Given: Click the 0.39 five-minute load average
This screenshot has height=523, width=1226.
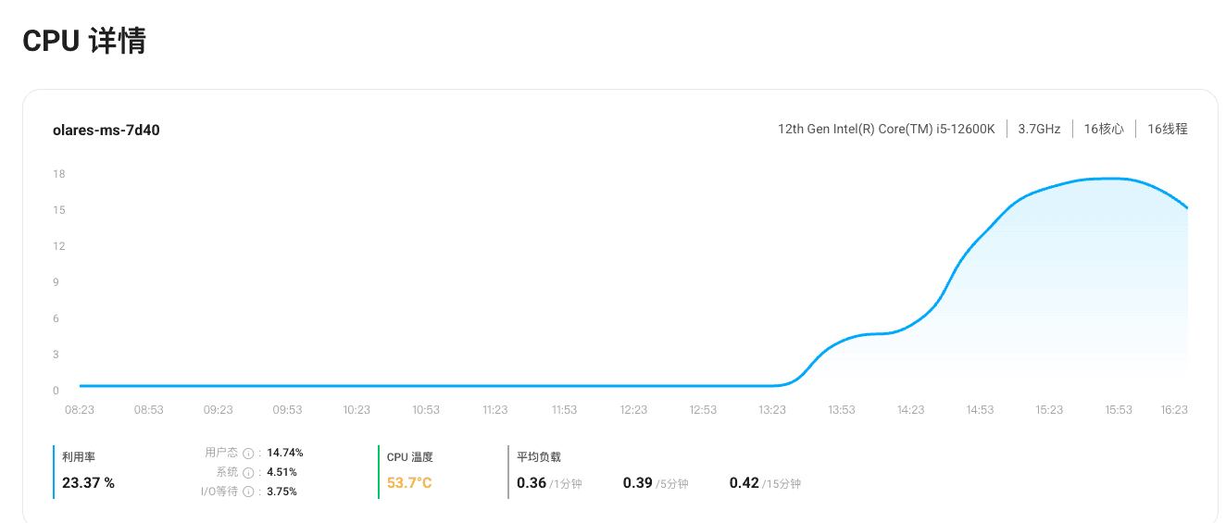Looking at the screenshot, I should point(638,482).
